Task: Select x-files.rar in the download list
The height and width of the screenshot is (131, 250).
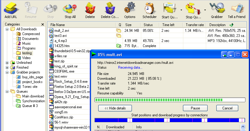Action: point(60,56)
